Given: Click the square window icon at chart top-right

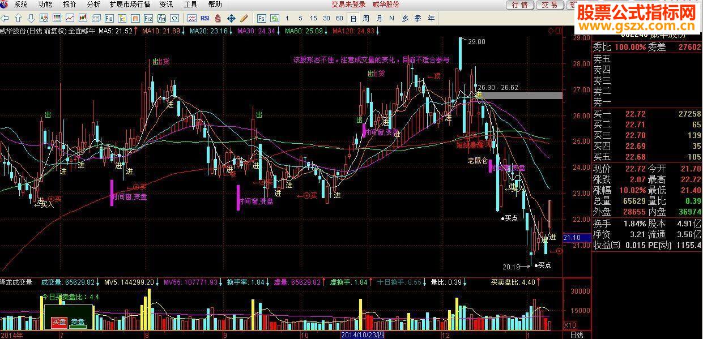Looking at the screenshot, I should [x=557, y=31].
